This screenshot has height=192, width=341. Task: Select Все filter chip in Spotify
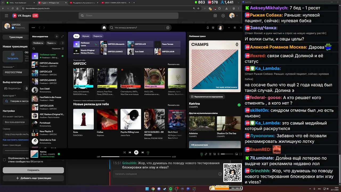[x=76, y=36]
